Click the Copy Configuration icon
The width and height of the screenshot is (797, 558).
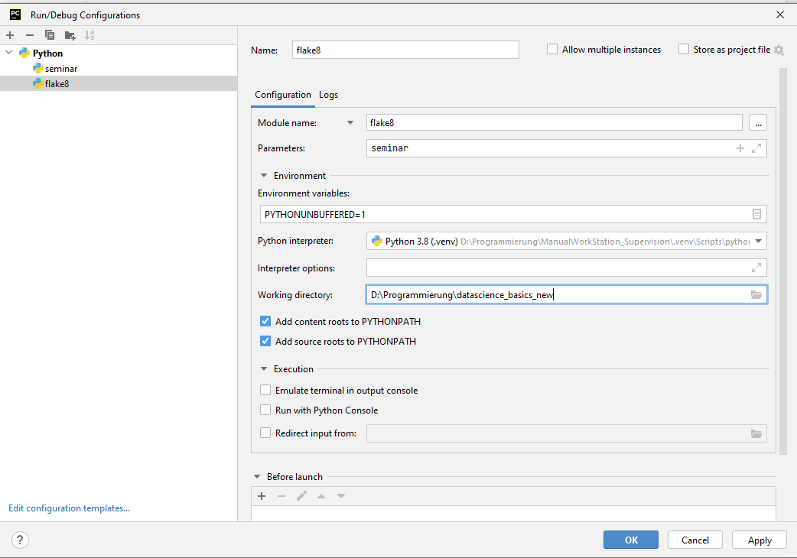click(50, 35)
